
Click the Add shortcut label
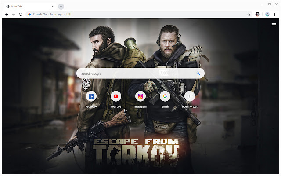pyautogui.click(x=189, y=106)
